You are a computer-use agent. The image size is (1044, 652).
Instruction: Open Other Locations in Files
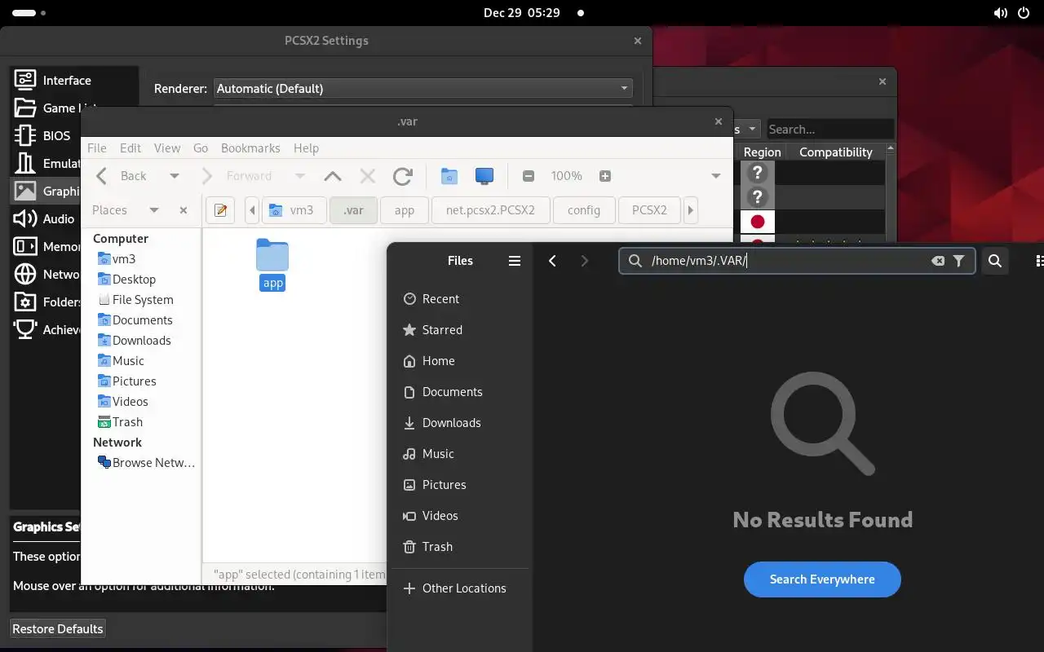click(x=460, y=588)
